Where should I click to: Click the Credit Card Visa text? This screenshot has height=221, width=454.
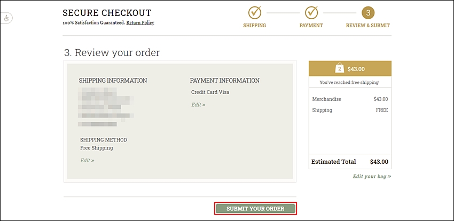coord(210,92)
